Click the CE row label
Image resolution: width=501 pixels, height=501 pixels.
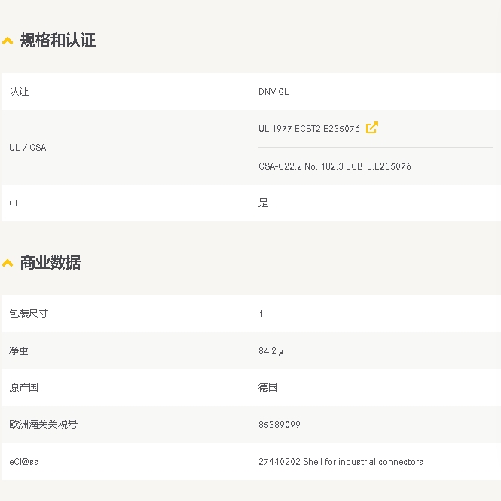(15, 203)
